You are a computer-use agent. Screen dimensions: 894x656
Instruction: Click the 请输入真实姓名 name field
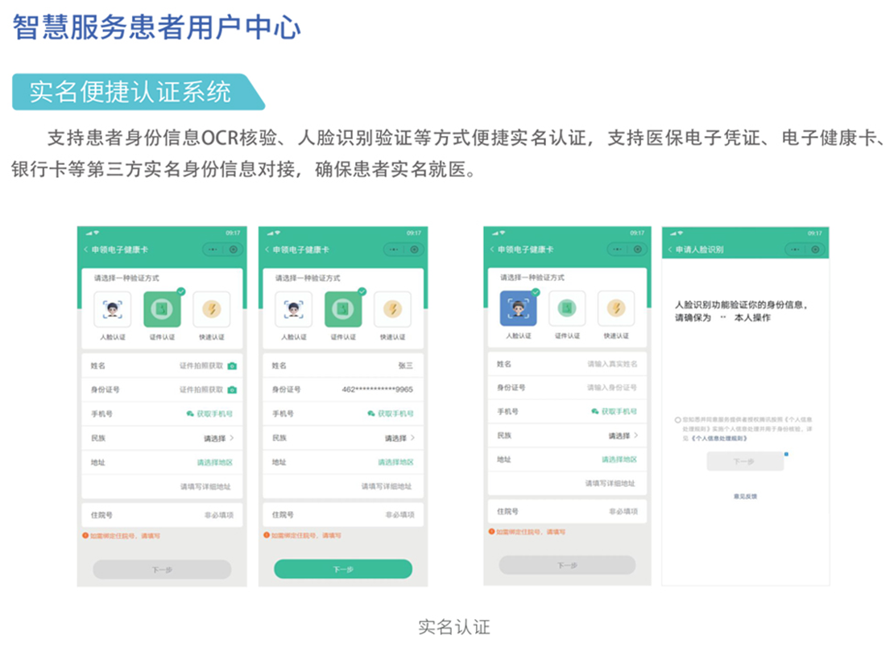612,365
